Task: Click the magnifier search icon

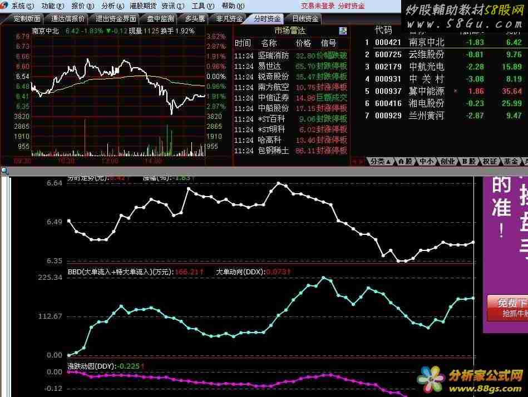Action: click(4, 171)
